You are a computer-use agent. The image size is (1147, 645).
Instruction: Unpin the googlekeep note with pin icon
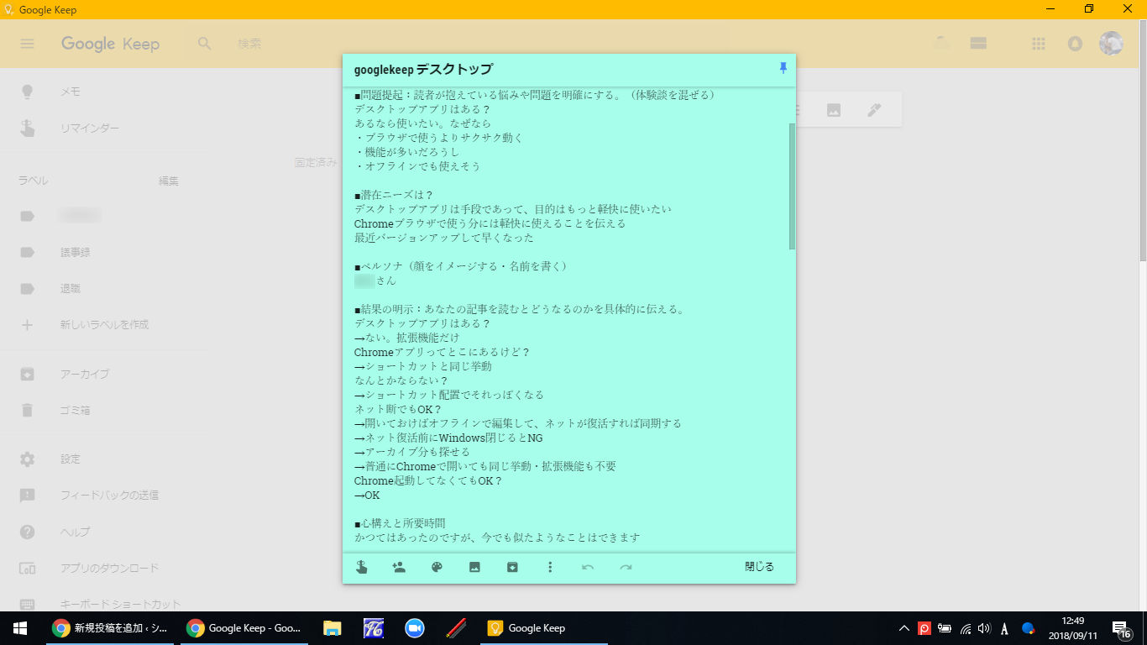[783, 68]
